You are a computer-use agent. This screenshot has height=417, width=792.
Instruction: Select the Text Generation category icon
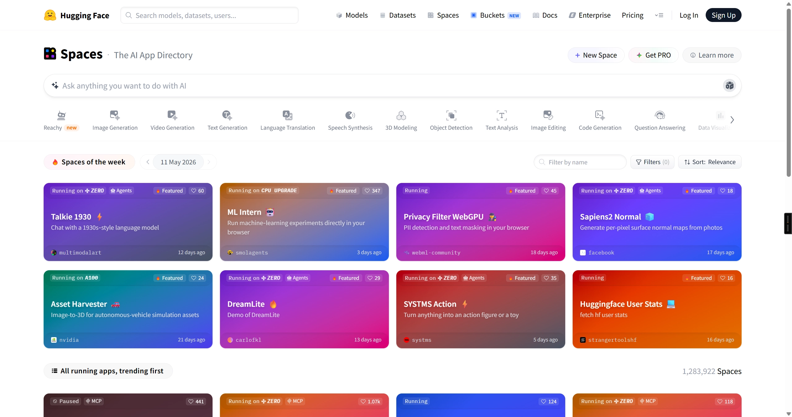(x=227, y=115)
